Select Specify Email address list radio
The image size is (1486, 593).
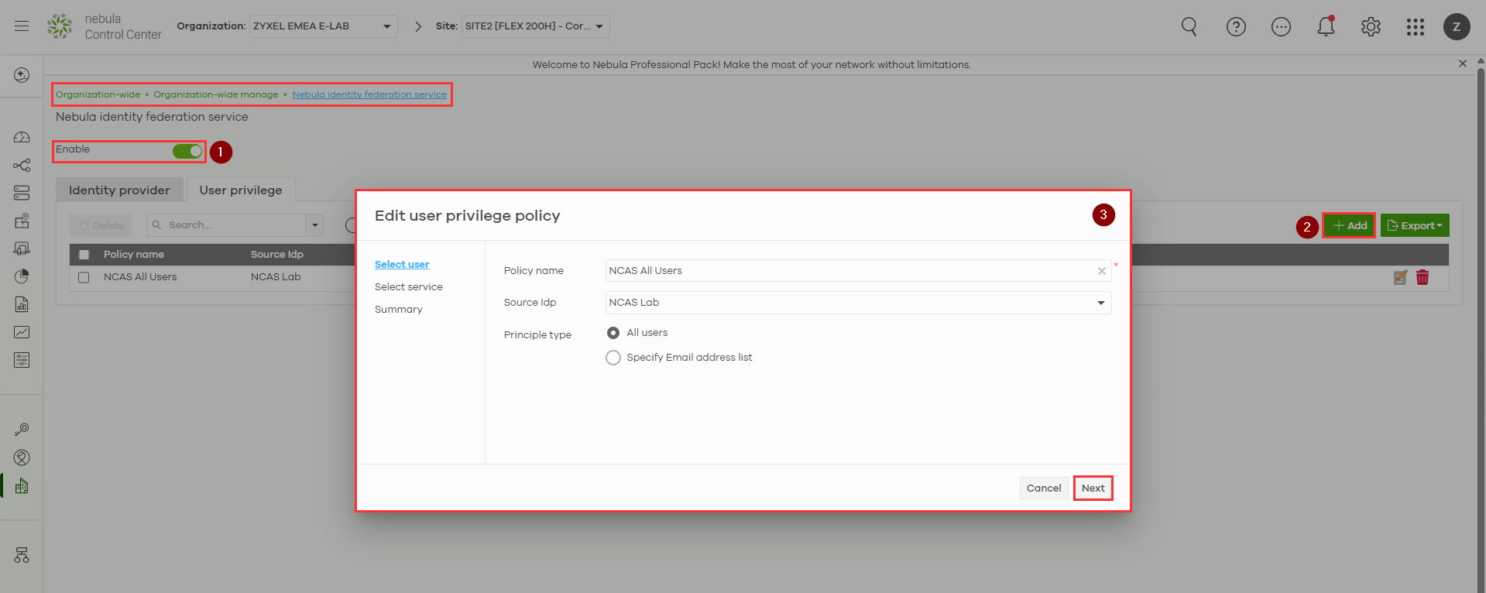613,358
